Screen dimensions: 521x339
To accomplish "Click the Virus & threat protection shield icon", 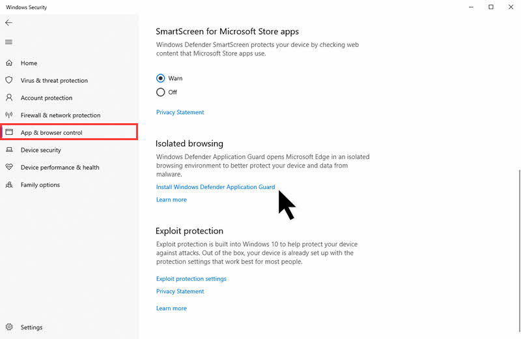I will 9,80.
